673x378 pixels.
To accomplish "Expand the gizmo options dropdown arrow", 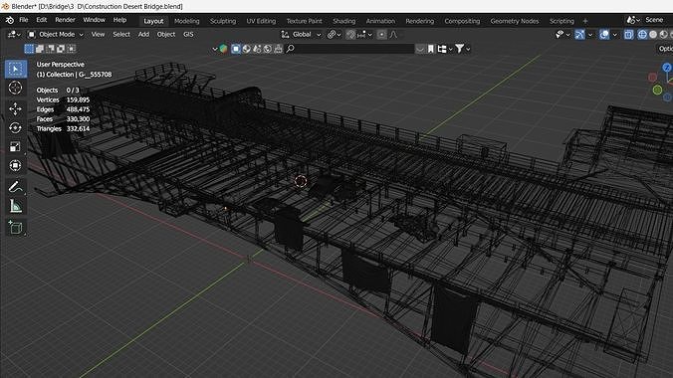I will point(590,35).
